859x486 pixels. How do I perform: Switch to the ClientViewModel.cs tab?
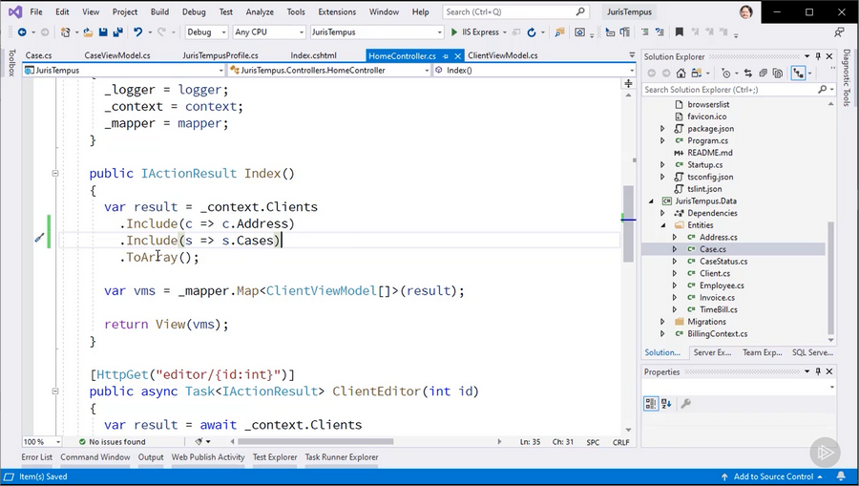502,55
